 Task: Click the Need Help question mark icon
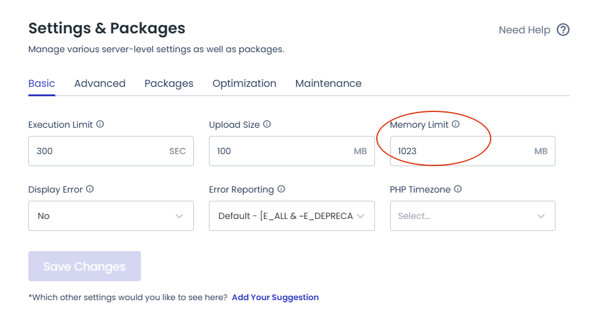tap(563, 30)
